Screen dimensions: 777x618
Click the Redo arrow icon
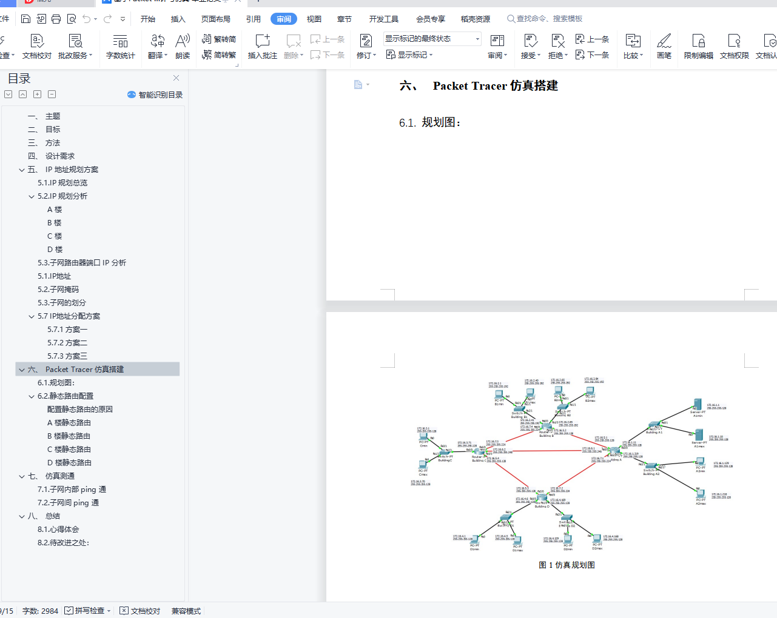pyautogui.click(x=108, y=19)
